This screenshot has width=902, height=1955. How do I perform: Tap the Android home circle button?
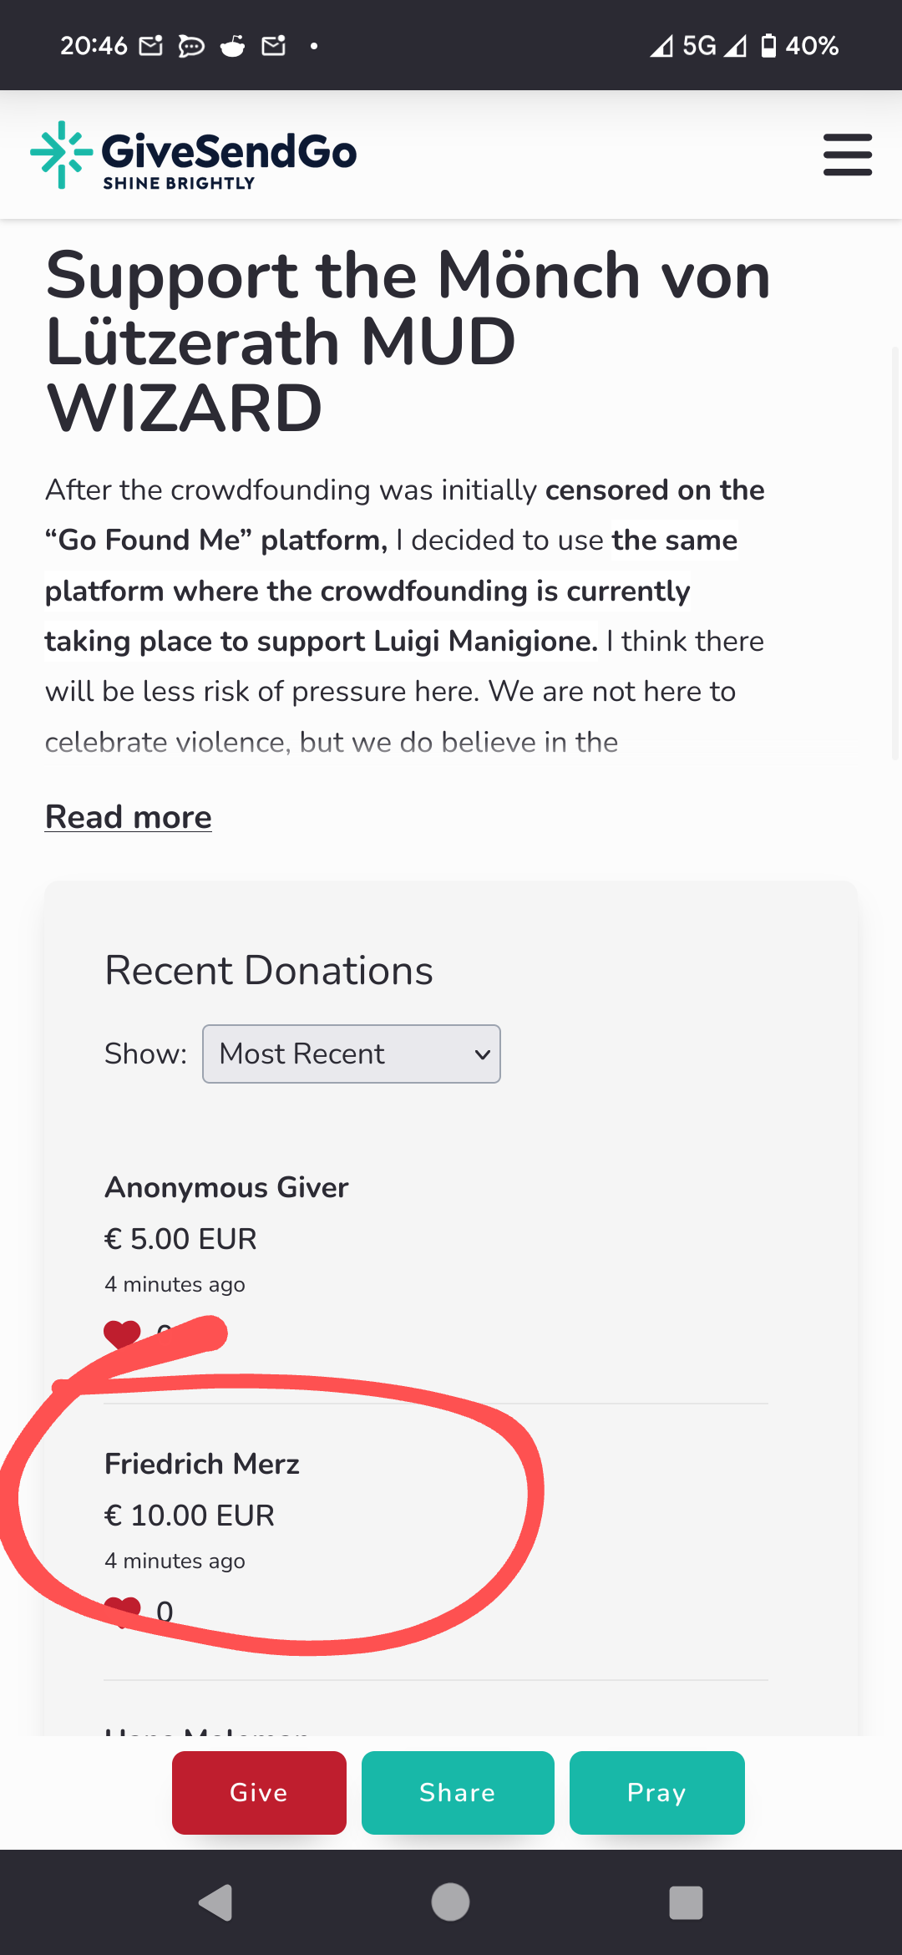(x=450, y=1902)
